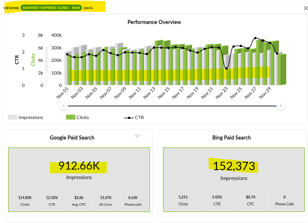Select the Midwest Express Clinic - MUN badge
Viewport: 308px width, 223px height.
tap(51, 8)
